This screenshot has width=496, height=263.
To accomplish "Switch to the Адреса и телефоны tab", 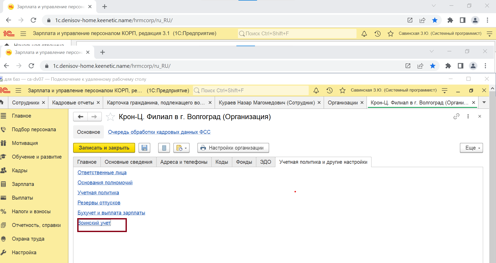I will click(184, 162).
